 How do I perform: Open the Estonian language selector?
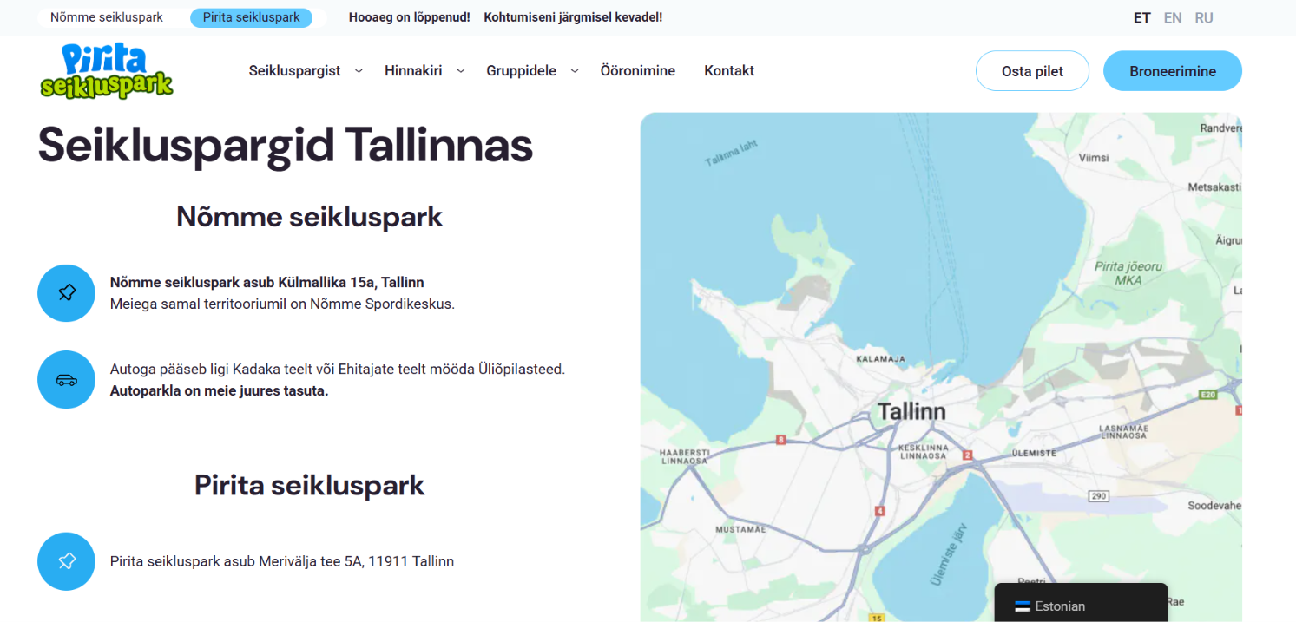[x=1081, y=604]
